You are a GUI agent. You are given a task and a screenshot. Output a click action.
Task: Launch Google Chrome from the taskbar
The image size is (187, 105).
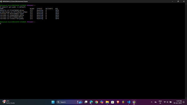(96, 102)
